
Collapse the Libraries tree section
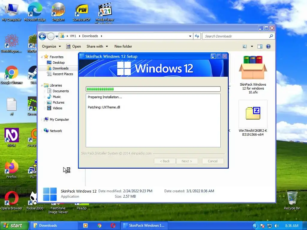coord(42,85)
